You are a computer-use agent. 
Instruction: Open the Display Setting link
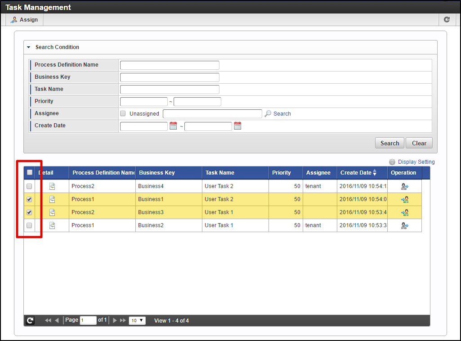coord(412,162)
